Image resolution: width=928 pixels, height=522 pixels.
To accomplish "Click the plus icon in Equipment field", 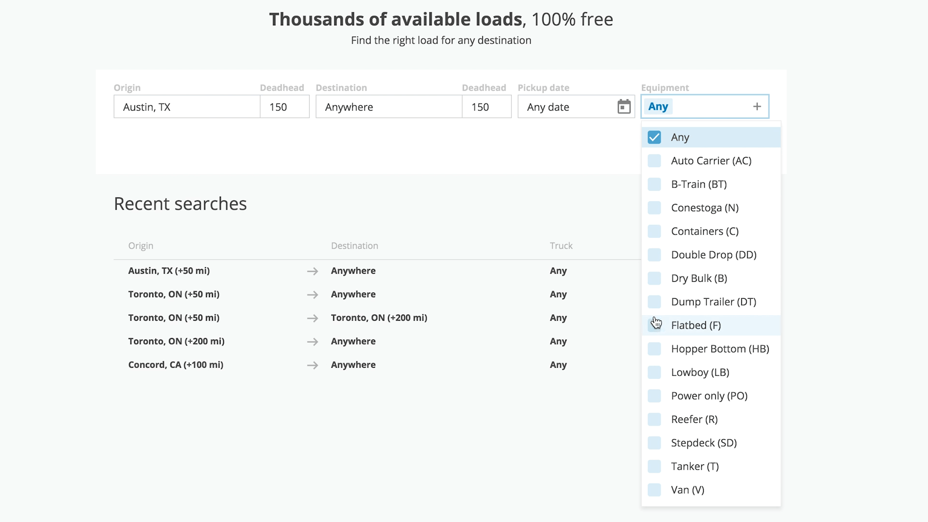I will [757, 107].
